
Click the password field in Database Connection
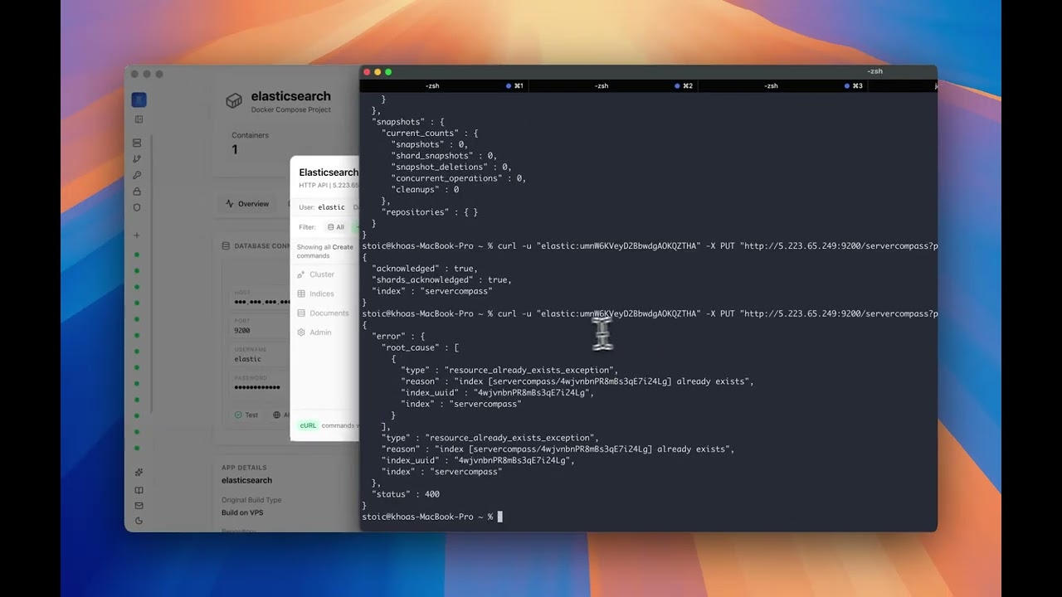258,383
